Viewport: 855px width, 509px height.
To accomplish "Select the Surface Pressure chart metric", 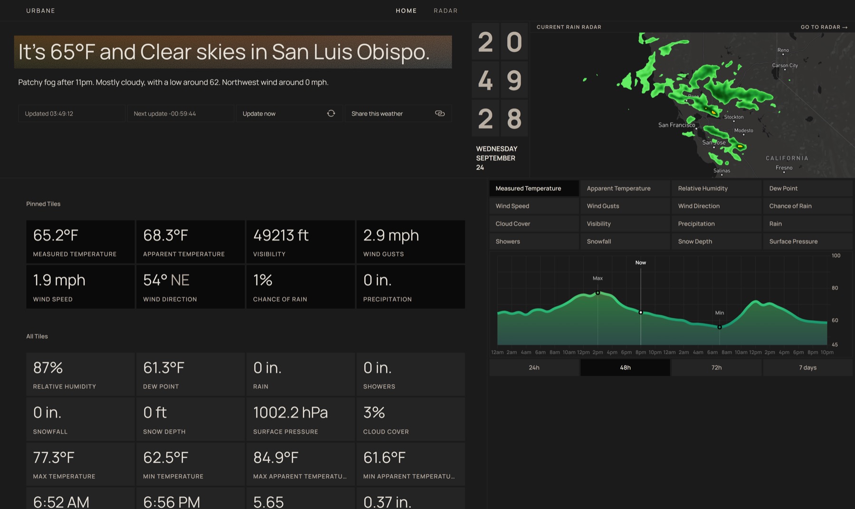I will (x=807, y=241).
